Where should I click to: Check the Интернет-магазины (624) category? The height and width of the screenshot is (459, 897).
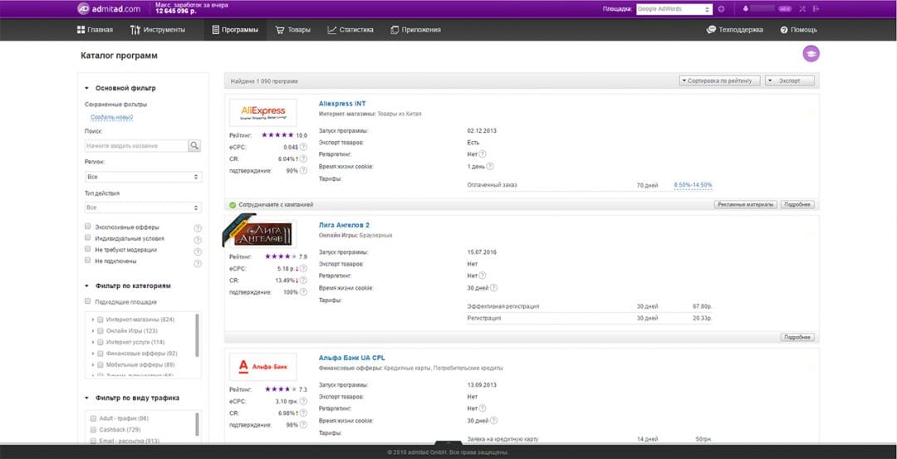pos(100,320)
